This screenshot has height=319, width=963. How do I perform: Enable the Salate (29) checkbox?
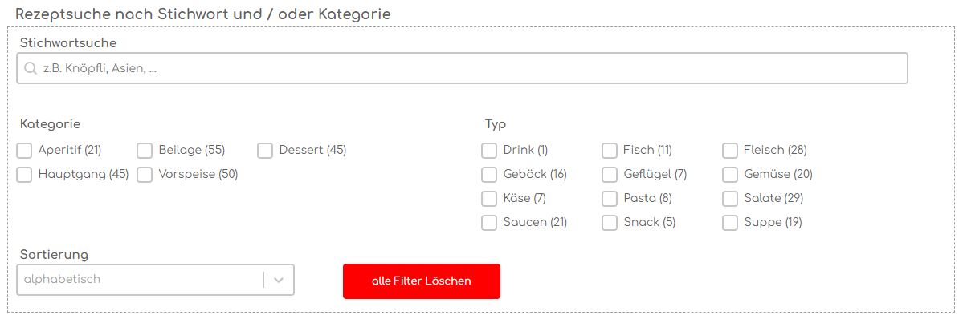coord(730,198)
